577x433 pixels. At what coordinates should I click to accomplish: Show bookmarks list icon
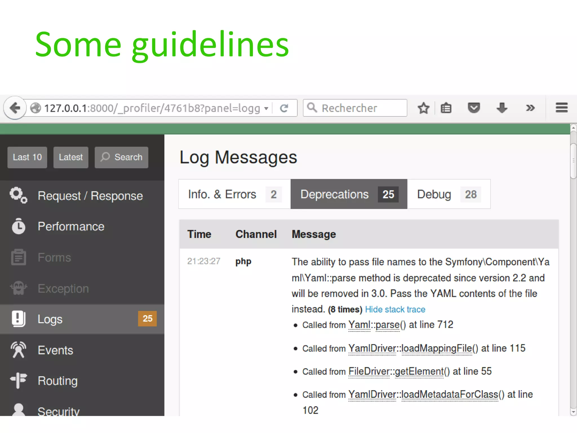tap(446, 108)
